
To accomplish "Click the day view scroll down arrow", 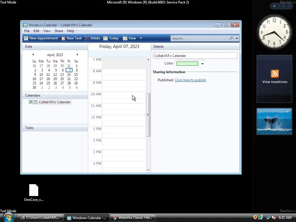I will point(148,170).
